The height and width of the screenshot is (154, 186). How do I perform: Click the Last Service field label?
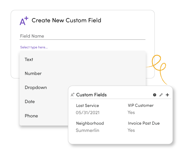[87, 106]
